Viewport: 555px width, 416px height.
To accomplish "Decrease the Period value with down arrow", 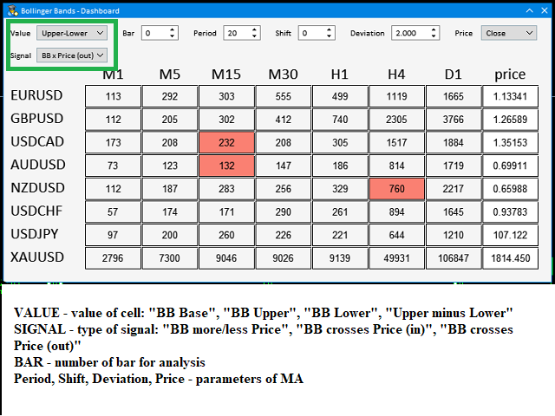I will tap(254, 36).
